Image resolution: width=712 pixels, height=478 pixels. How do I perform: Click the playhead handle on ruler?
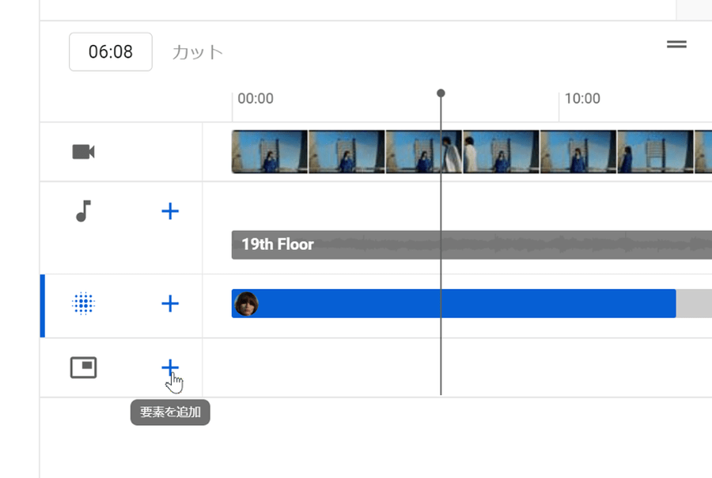(x=441, y=93)
